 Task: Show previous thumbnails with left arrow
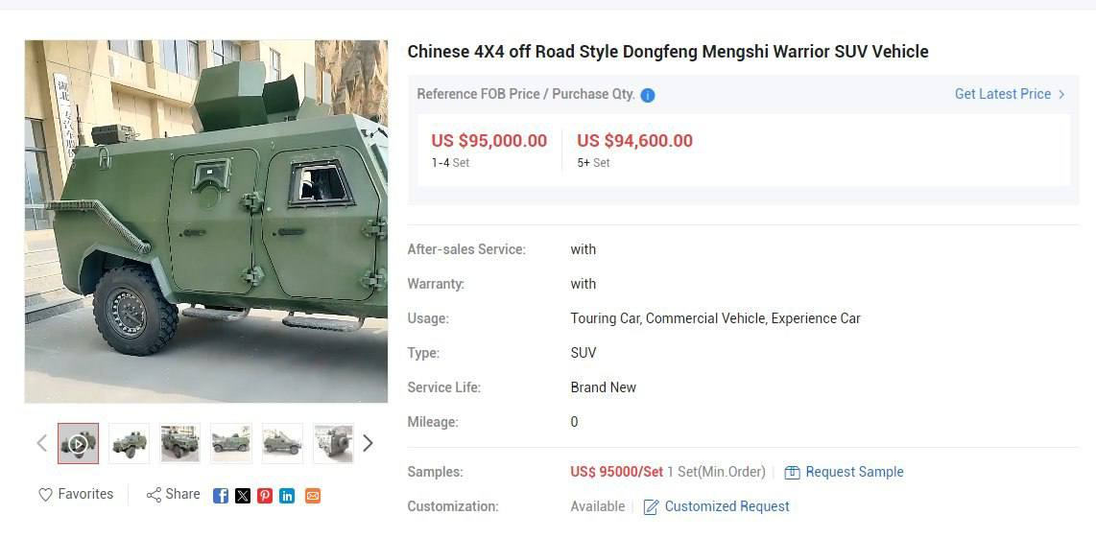42,443
